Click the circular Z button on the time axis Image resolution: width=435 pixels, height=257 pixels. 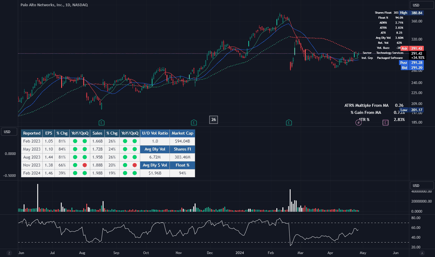(9, 253)
